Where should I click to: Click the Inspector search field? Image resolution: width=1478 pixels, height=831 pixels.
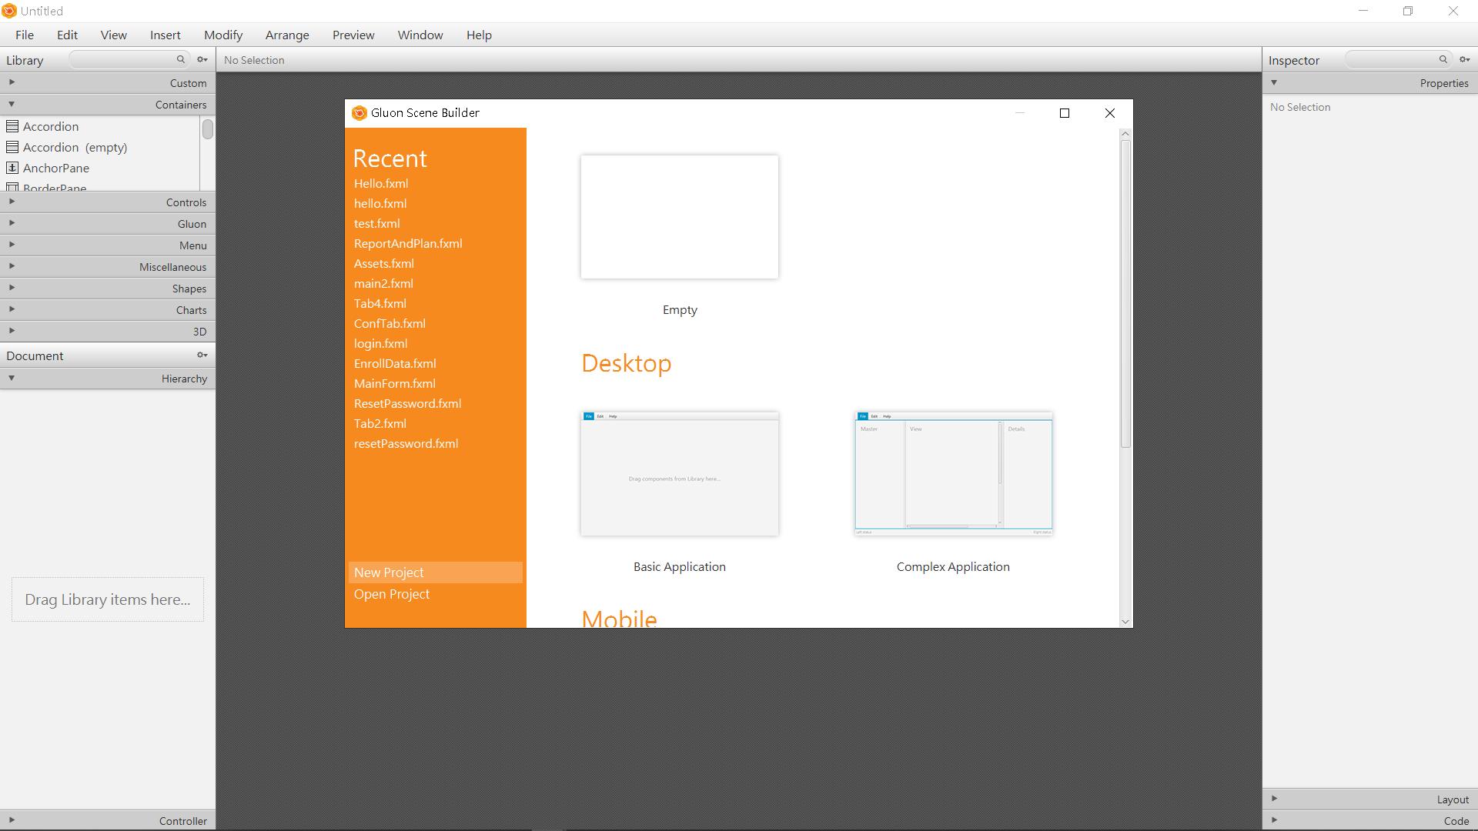click(x=1399, y=59)
